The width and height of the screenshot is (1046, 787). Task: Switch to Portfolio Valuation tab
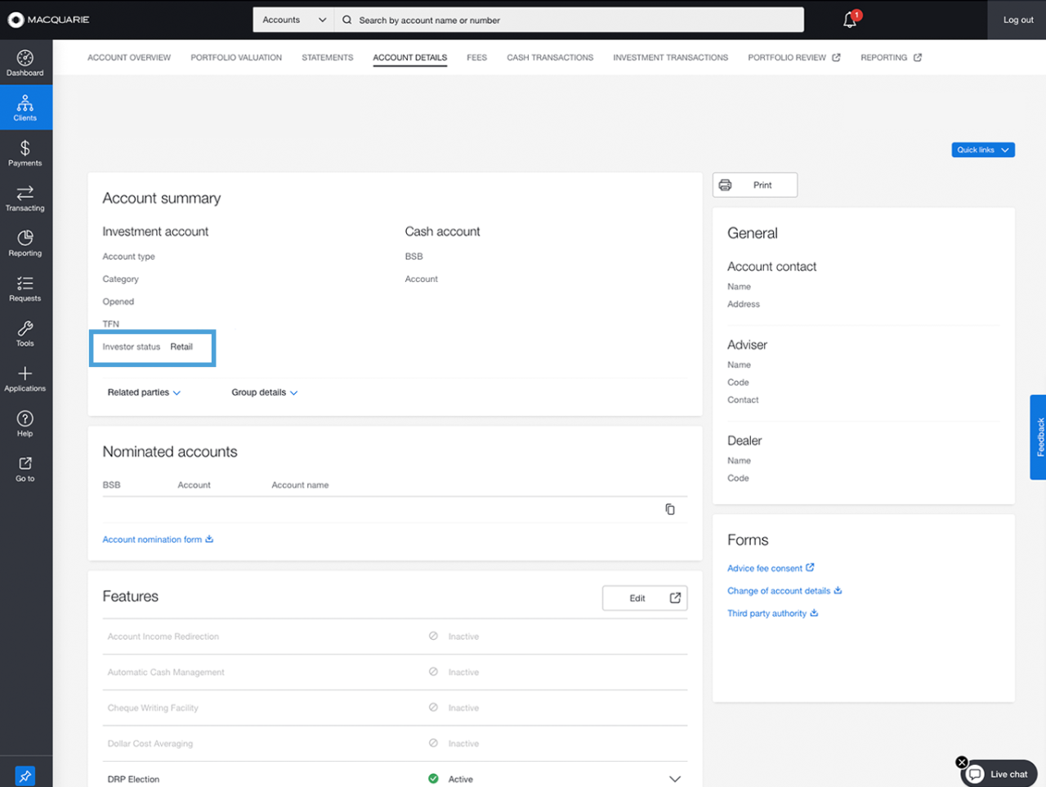236,57
